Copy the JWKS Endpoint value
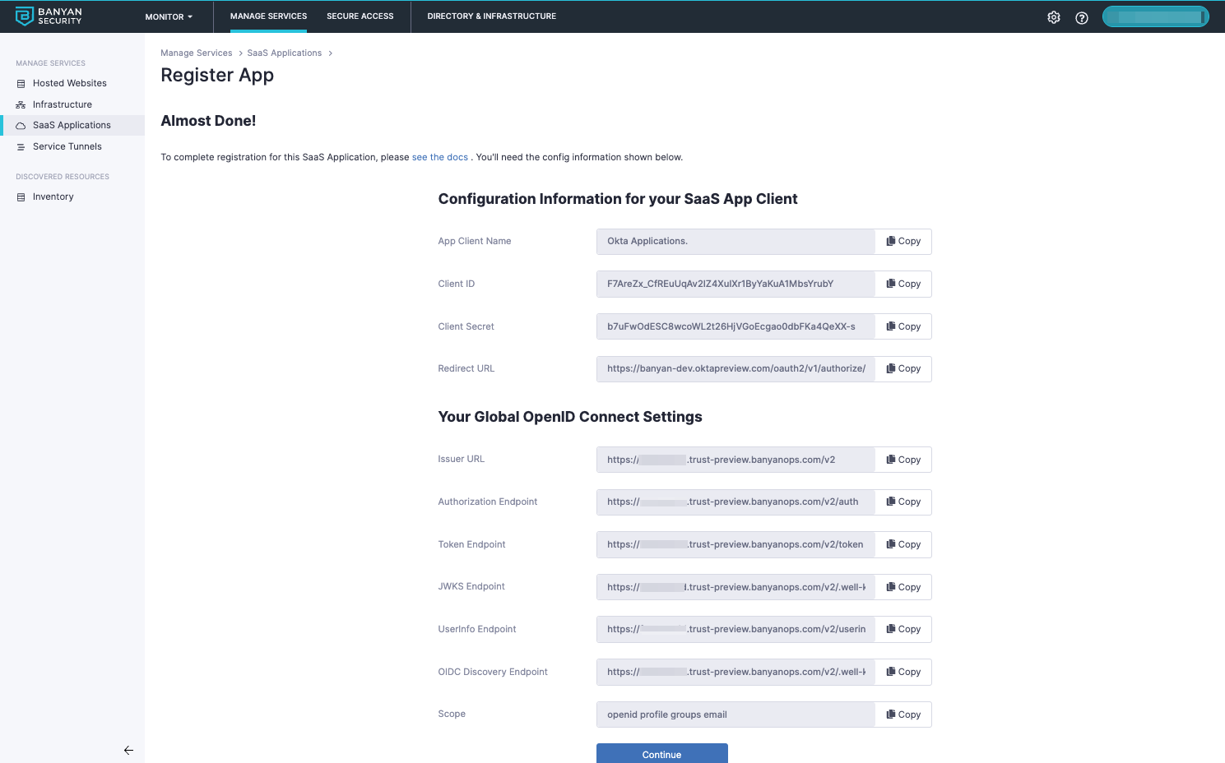The height and width of the screenshot is (763, 1225). click(903, 587)
